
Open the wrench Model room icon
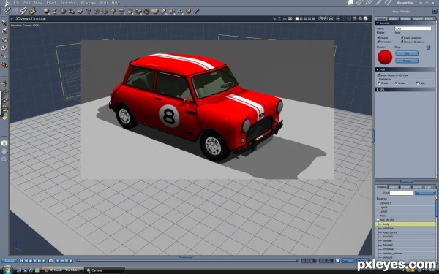pos(360,3)
